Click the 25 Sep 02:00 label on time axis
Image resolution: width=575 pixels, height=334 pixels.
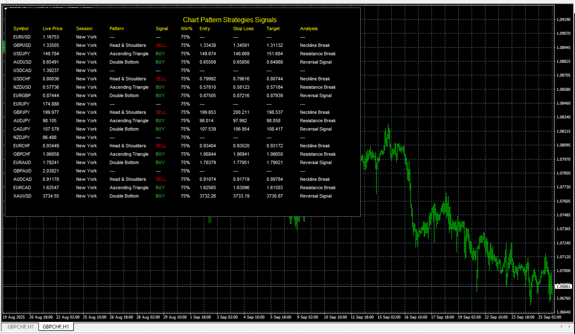pos(549,317)
